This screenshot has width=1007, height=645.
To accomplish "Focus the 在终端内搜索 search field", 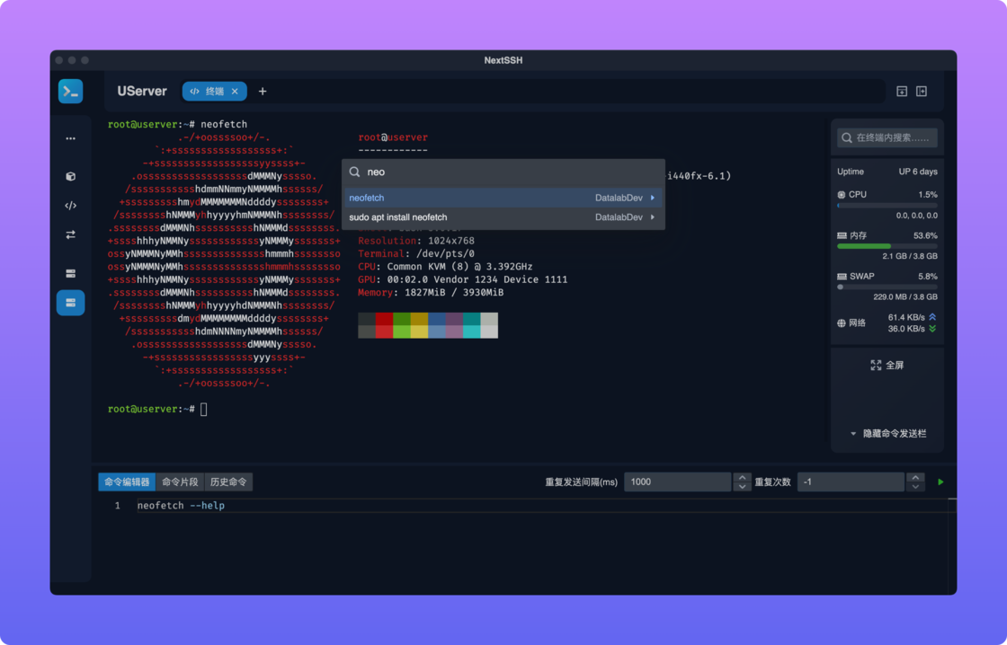I will (887, 137).
